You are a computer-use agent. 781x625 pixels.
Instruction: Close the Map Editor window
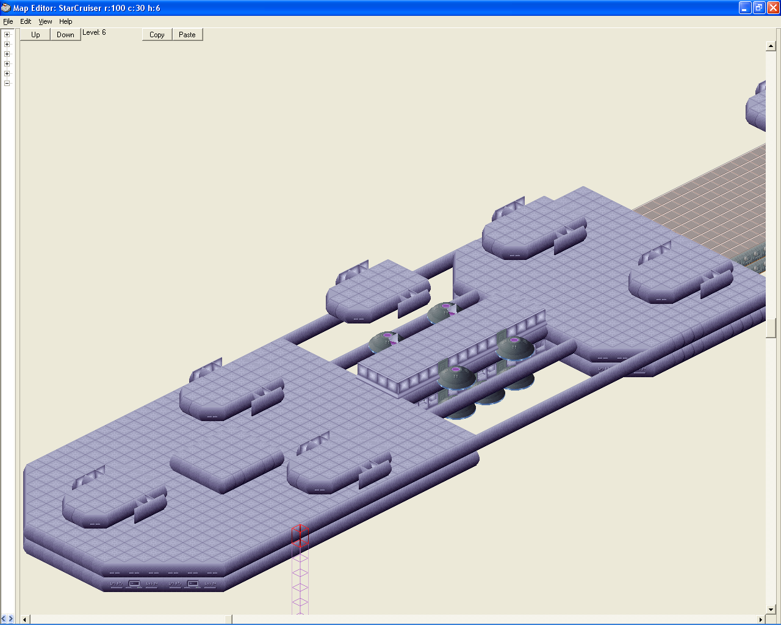(x=773, y=8)
